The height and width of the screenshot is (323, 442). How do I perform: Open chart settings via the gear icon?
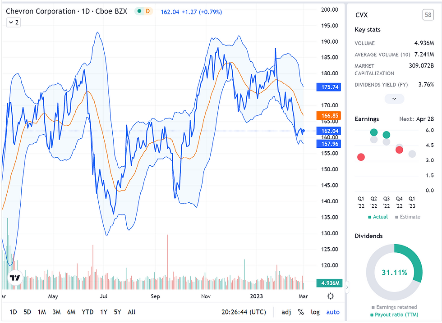(x=331, y=296)
